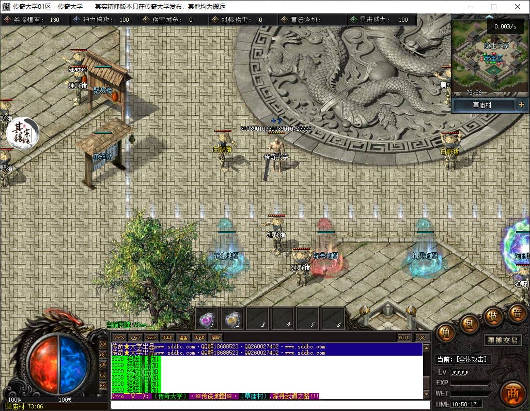Click the out button on chat bar
The width and height of the screenshot is (530, 411).
pyautogui.click(x=404, y=337)
